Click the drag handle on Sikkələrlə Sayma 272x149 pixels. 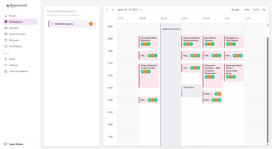(x=52, y=24)
